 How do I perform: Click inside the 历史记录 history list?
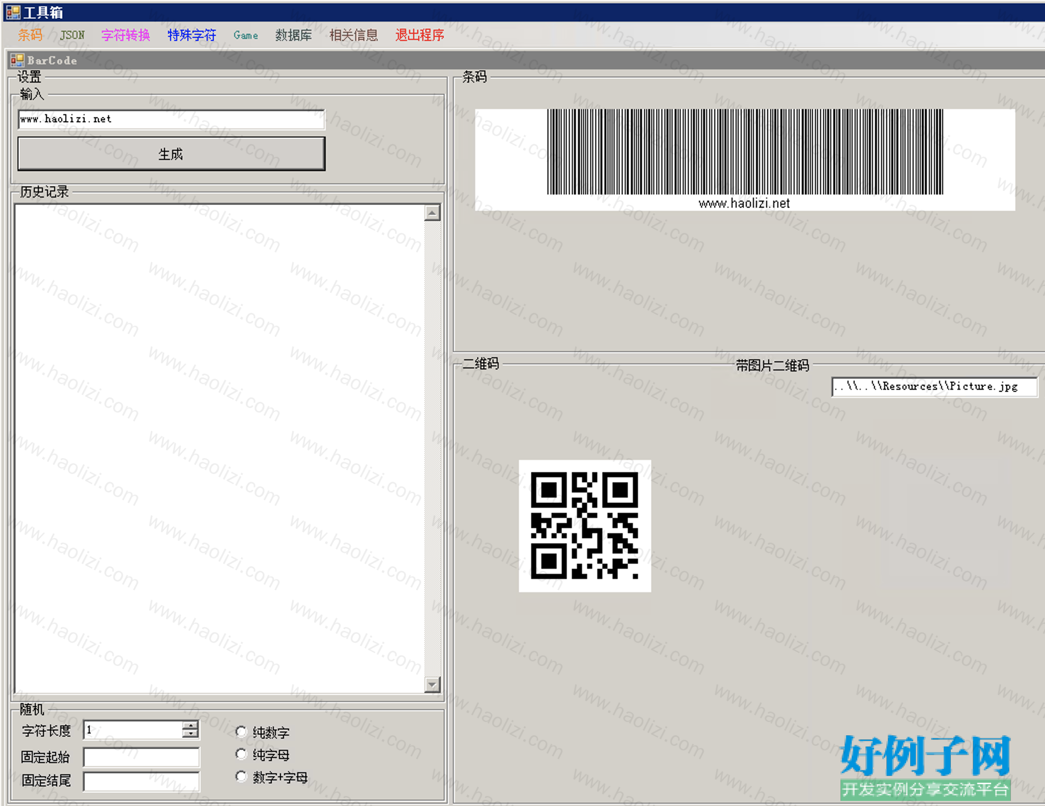tap(220, 448)
